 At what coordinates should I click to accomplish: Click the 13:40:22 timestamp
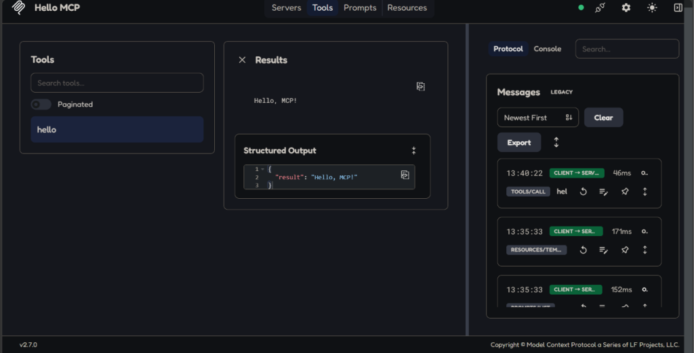click(x=525, y=173)
